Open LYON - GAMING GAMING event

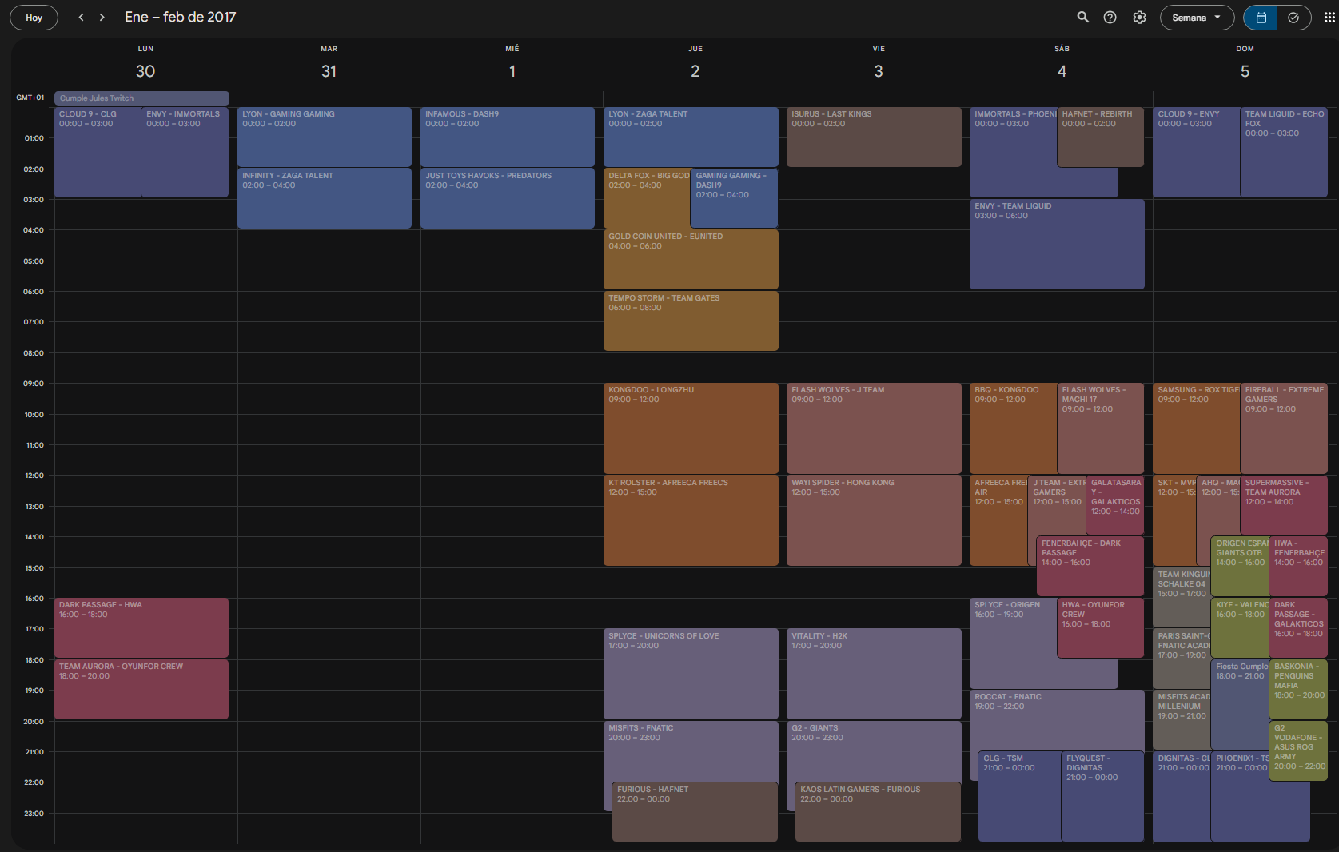[x=325, y=137]
